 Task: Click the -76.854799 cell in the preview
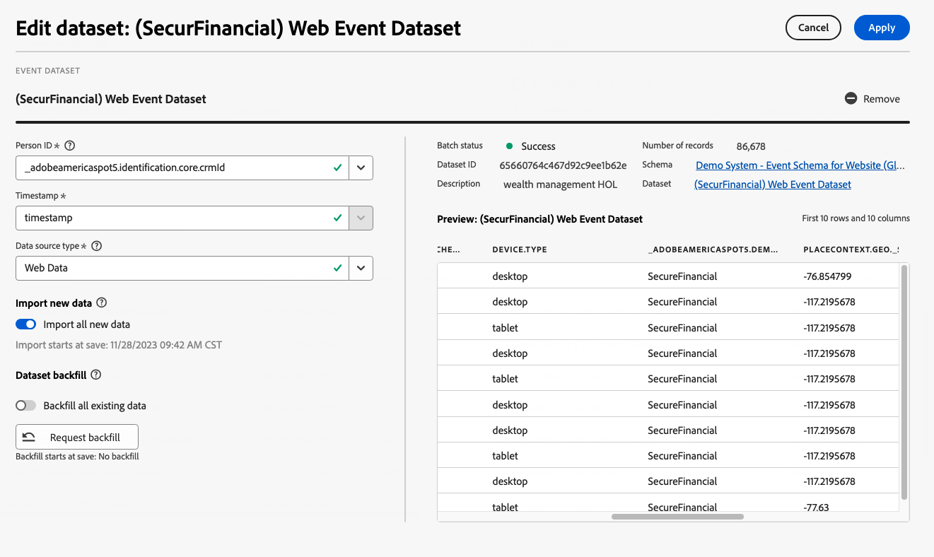click(827, 276)
